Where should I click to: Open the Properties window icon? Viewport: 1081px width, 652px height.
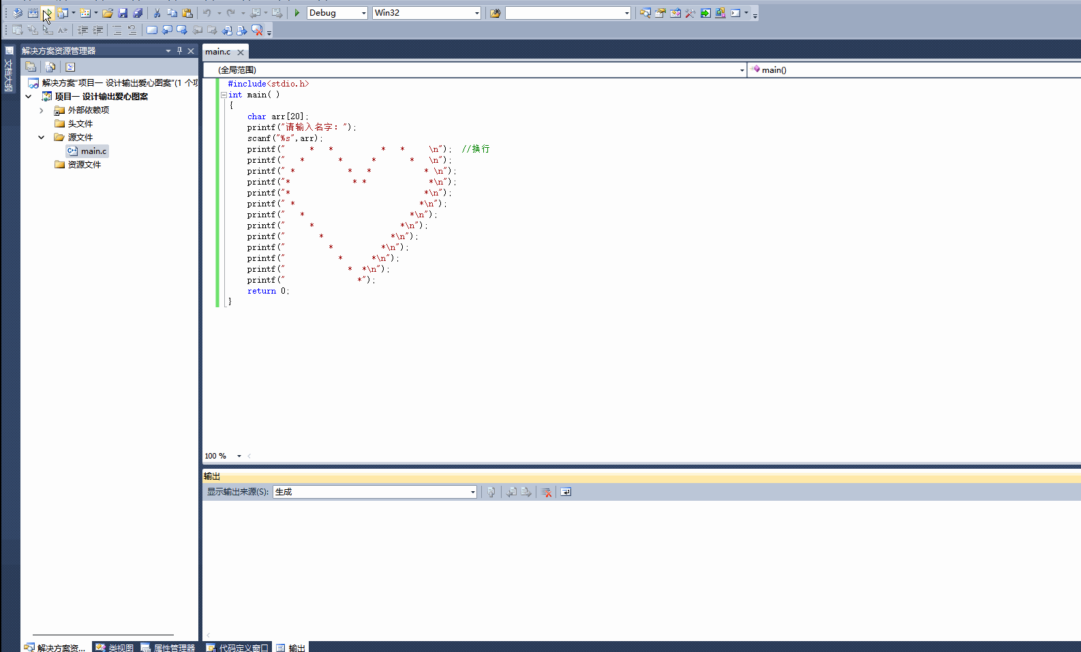pyautogui.click(x=660, y=13)
